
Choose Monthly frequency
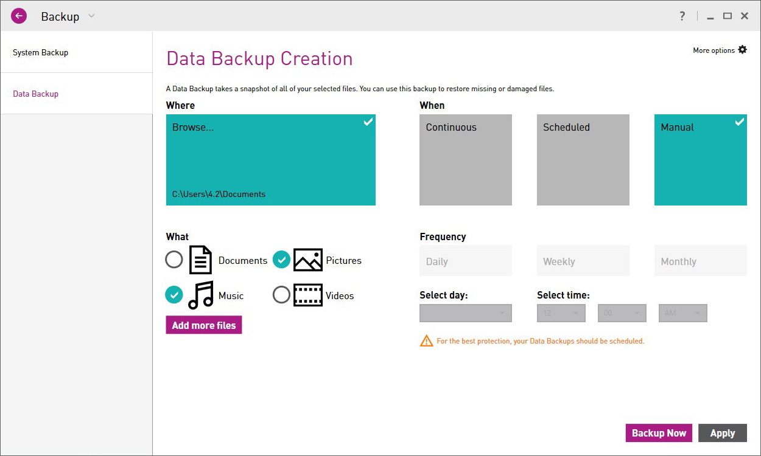pos(701,261)
